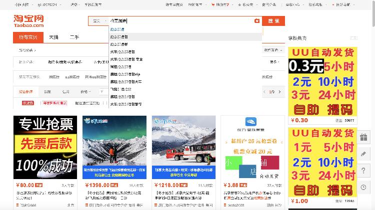Open the aurora mountain tour product image
The width and height of the screenshot is (375, 210).
click(x=114, y=147)
